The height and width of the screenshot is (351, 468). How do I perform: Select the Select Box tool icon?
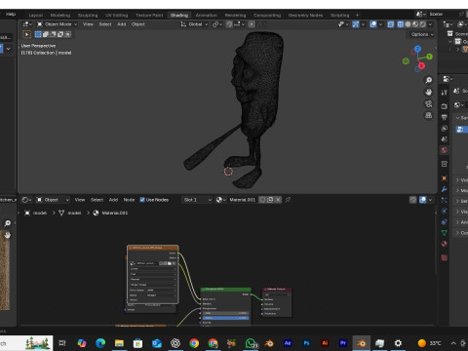[26, 34]
